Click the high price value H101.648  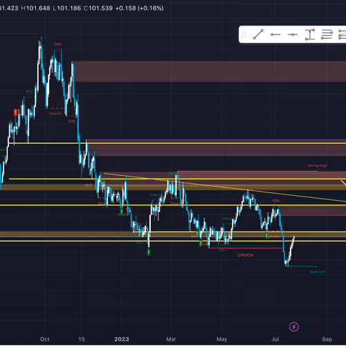[x=35, y=8]
